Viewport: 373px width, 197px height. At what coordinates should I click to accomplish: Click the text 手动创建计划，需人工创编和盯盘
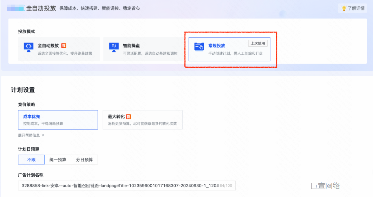click(x=236, y=53)
